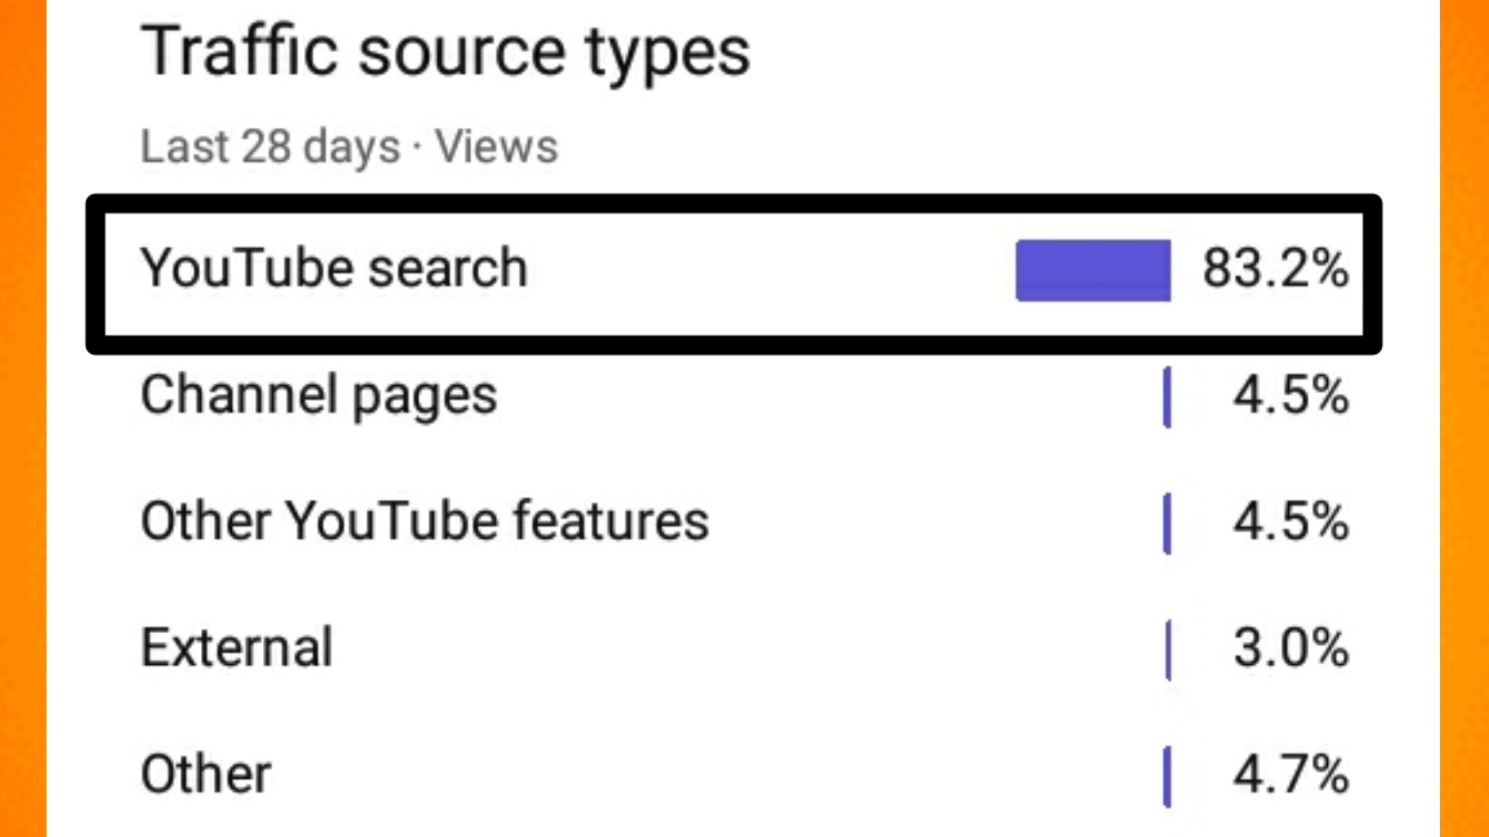
Task: Select the Other traffic source row
Action: point(744,774)
